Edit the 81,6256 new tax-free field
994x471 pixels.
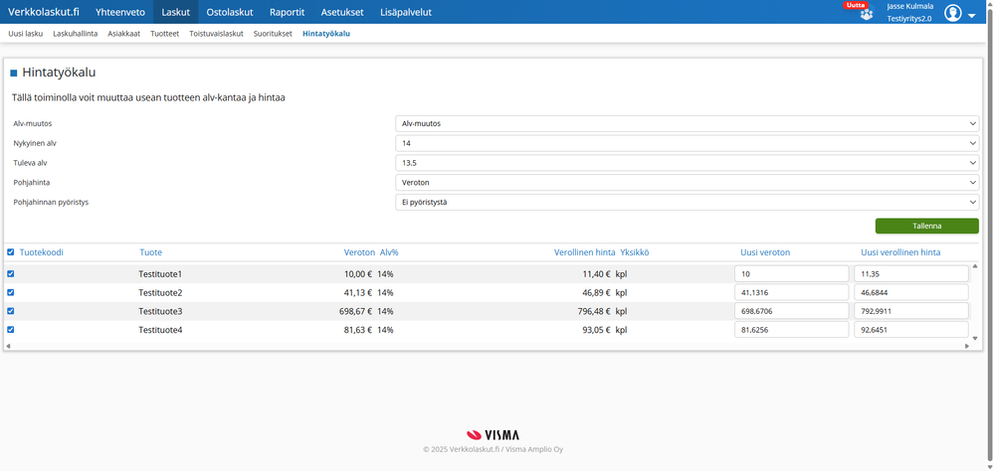click(792, 329)
